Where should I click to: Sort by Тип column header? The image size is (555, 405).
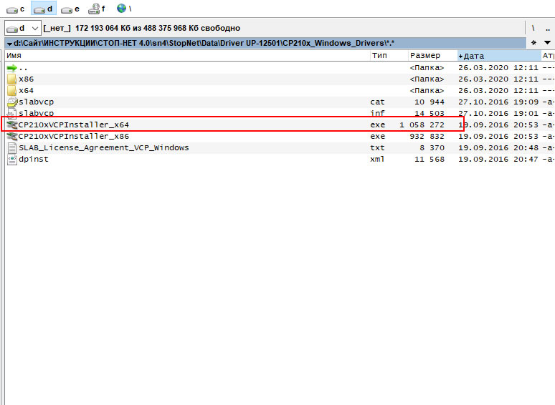tap(389, 55)
